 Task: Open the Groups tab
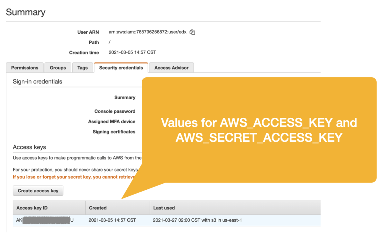pos(58,67)
